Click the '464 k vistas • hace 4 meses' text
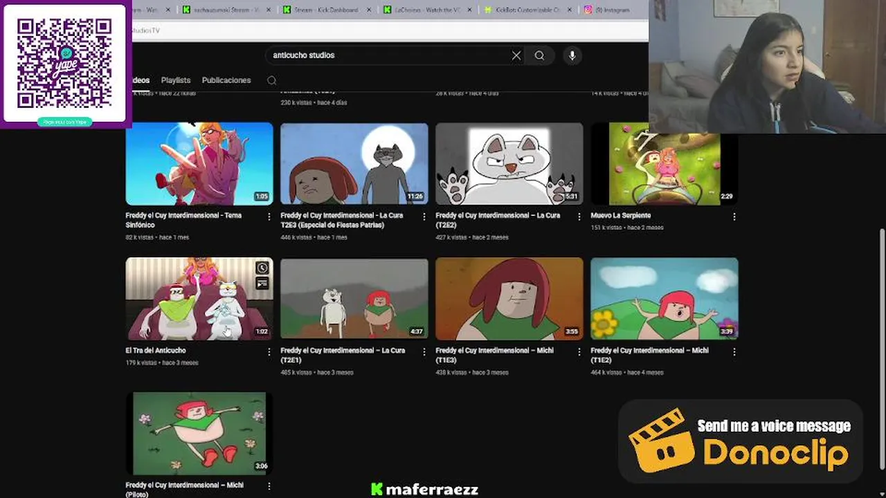886x498 pixels. (627, 372)
